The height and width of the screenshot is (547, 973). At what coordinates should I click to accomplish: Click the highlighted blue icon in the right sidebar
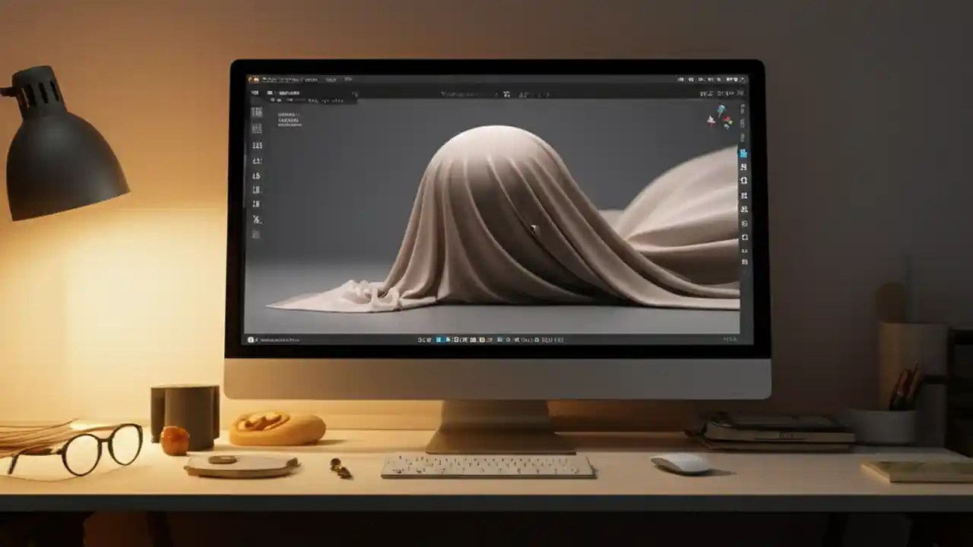(x=741, y=152)
